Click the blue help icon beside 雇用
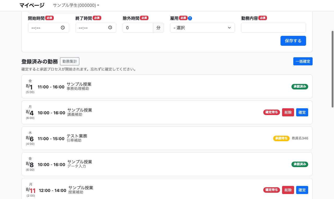This screenshot has width=334, height=199. tap(190, 18)
